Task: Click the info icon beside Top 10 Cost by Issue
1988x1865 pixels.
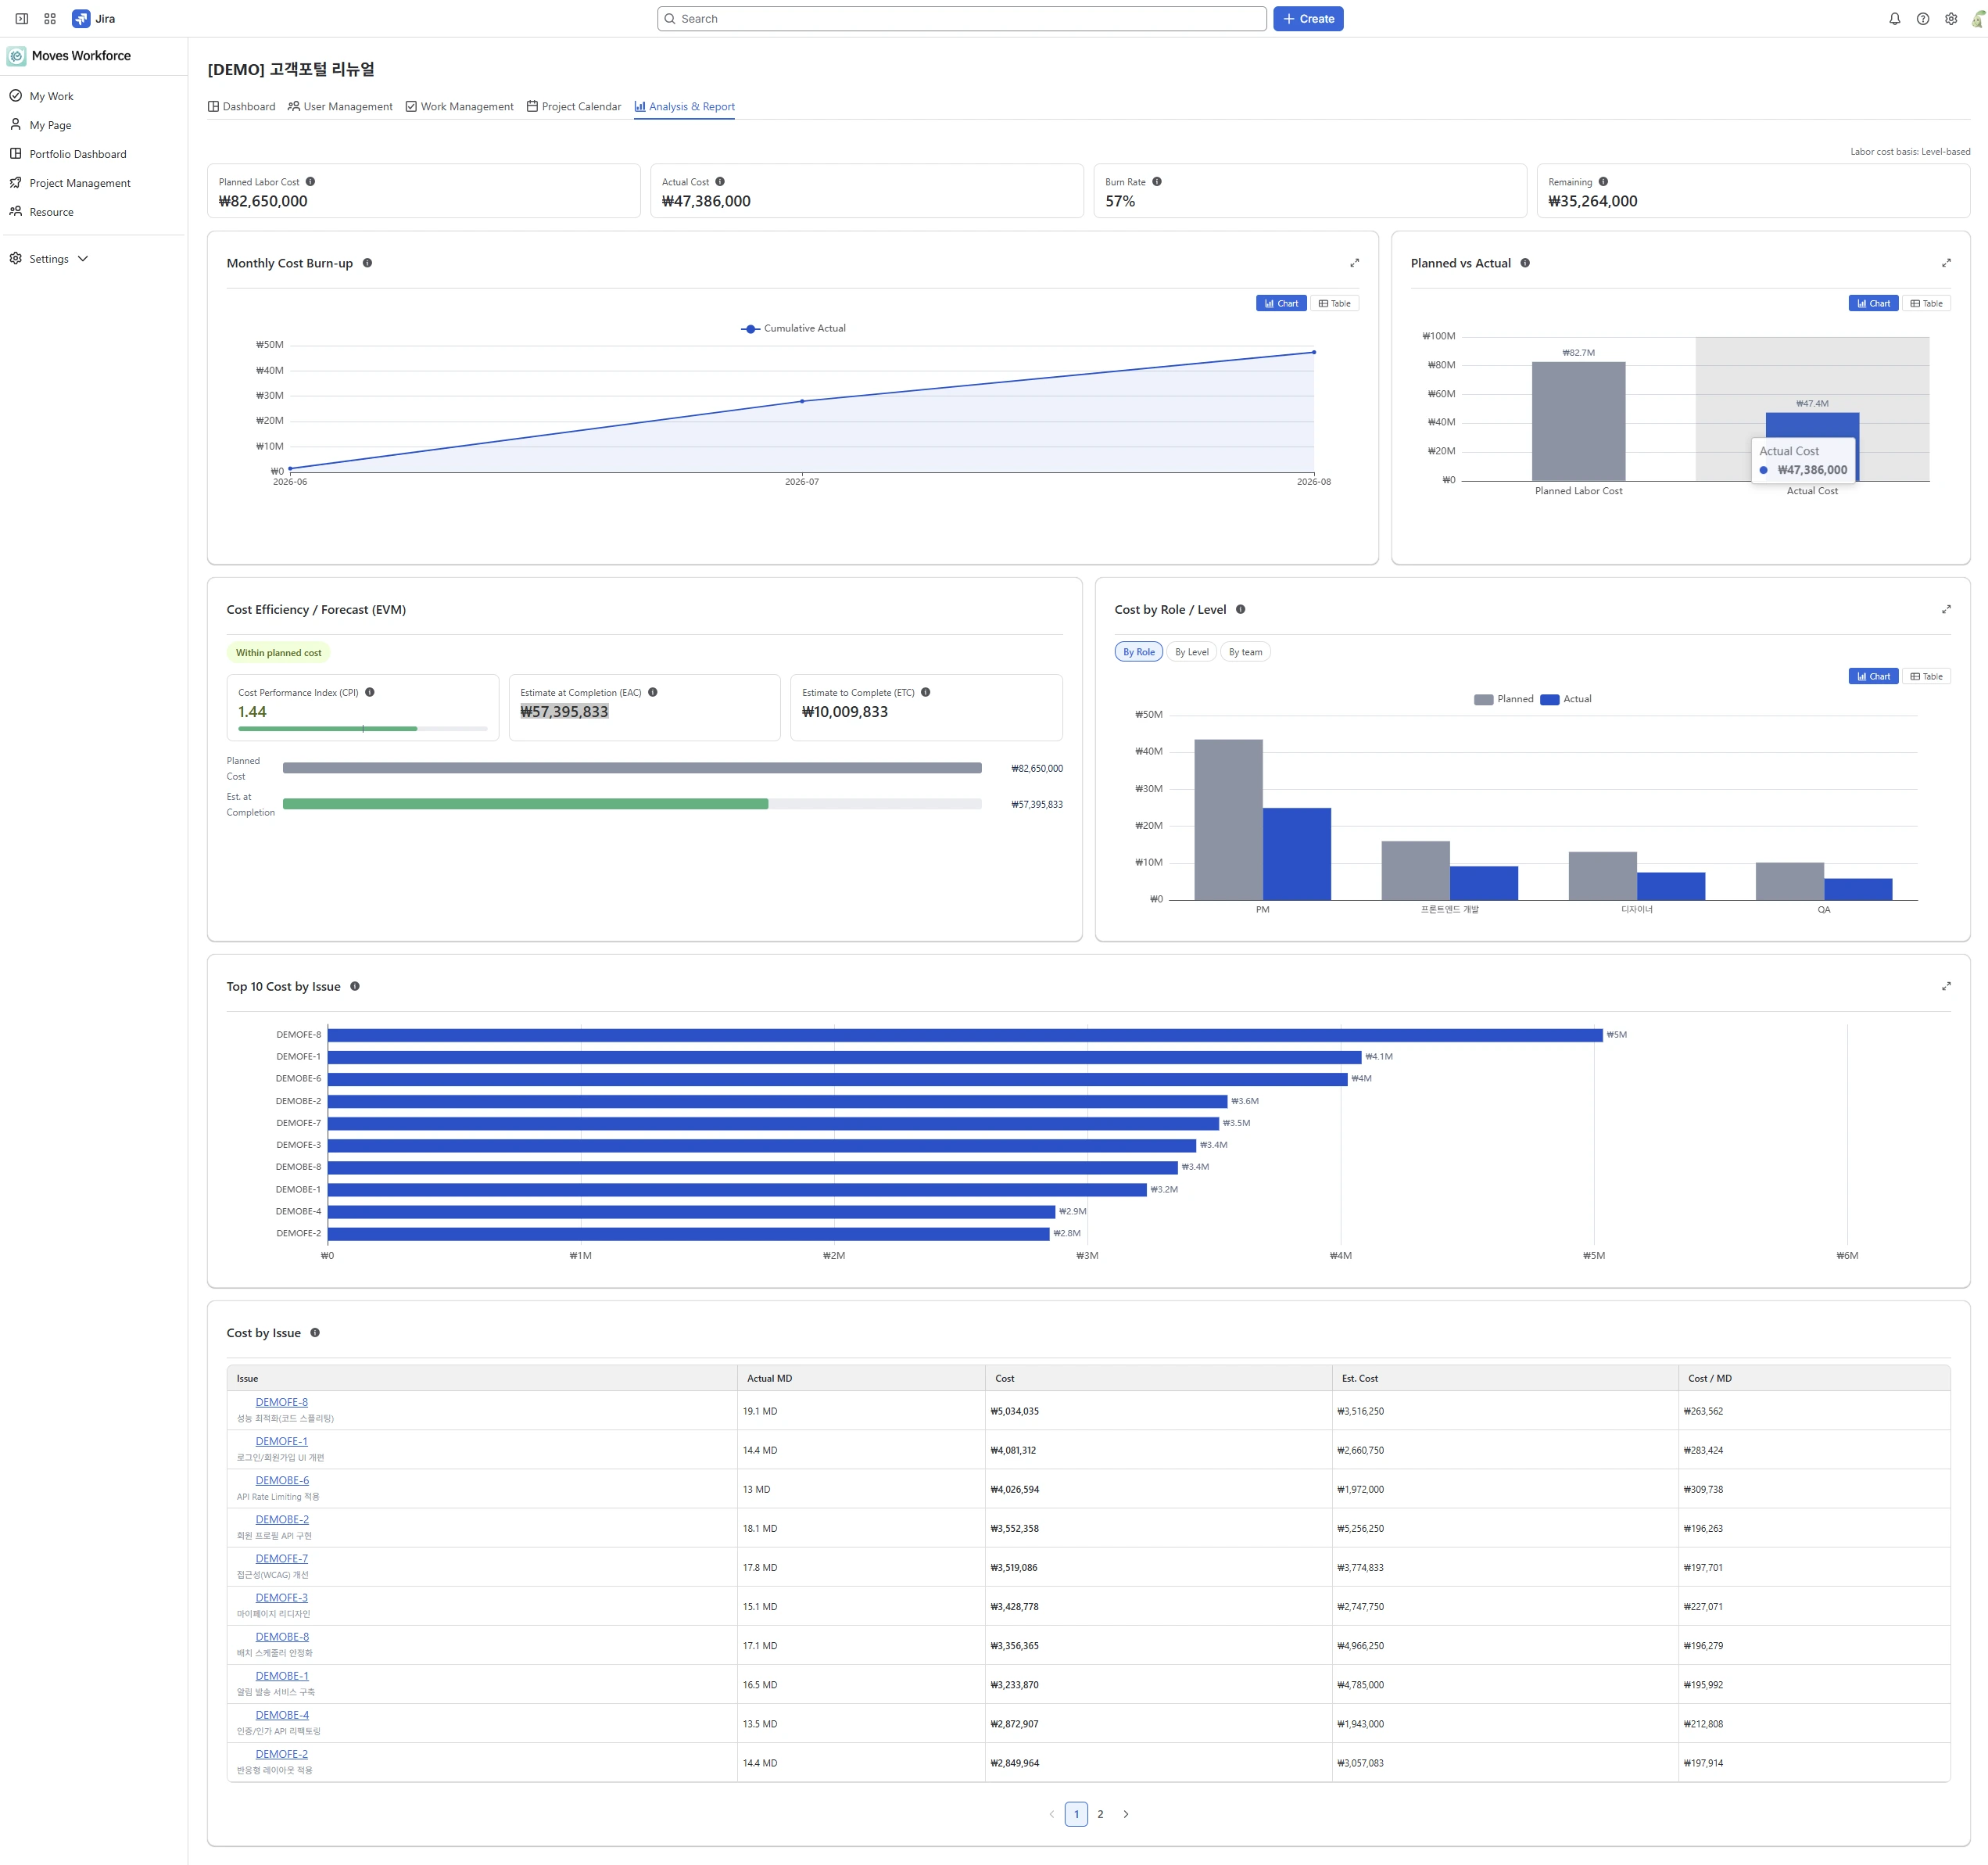Action: (355, 987)
